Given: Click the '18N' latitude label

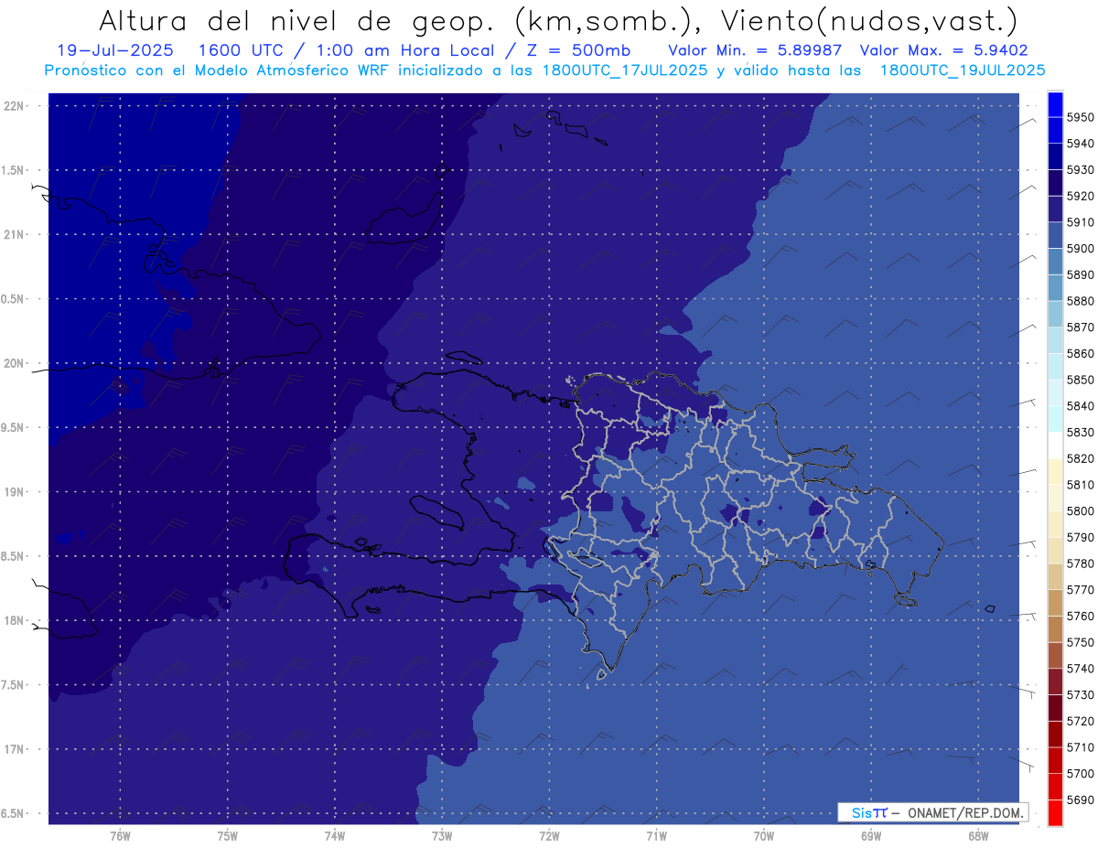Looking at the screenshot, I should [13, 621].
